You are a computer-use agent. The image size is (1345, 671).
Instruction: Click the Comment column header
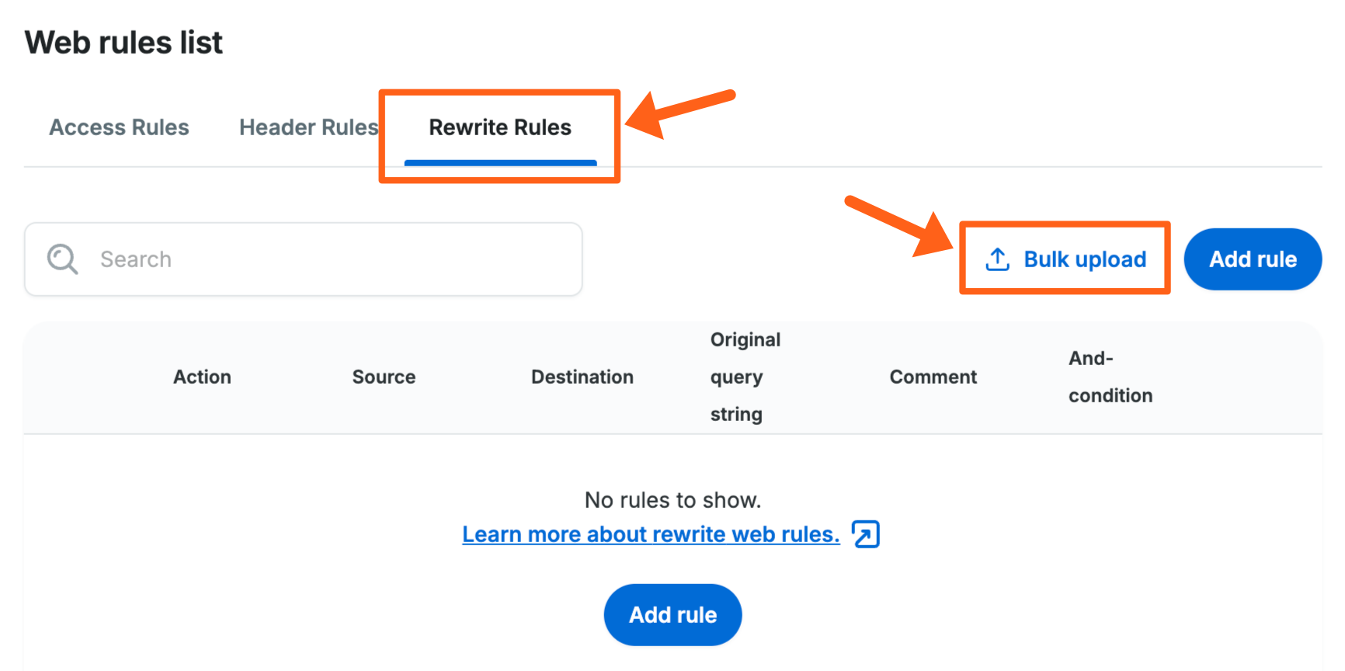click(x=933, y=377)
